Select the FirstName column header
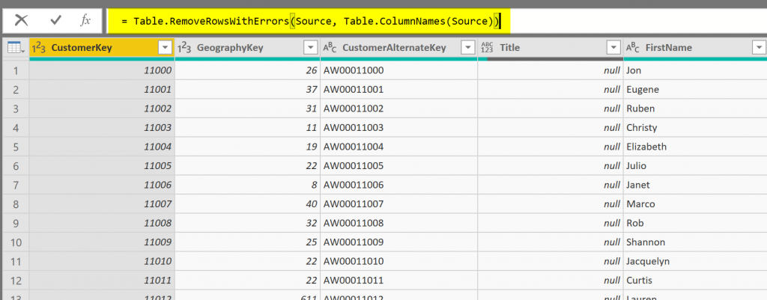The height and width of the screenshot is (300, 767). click(689, 48)
